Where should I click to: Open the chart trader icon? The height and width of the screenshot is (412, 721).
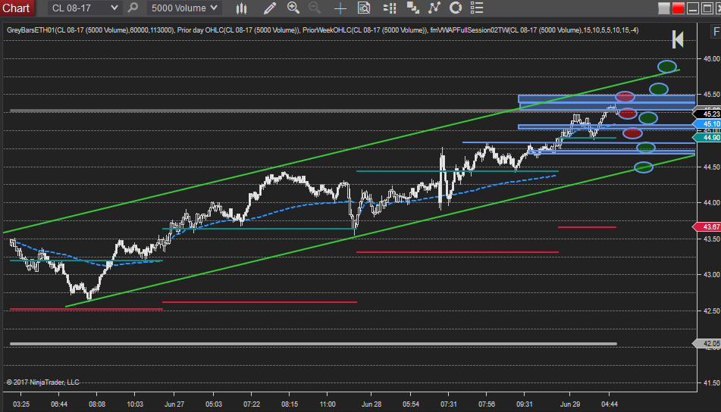coord(390,8)
